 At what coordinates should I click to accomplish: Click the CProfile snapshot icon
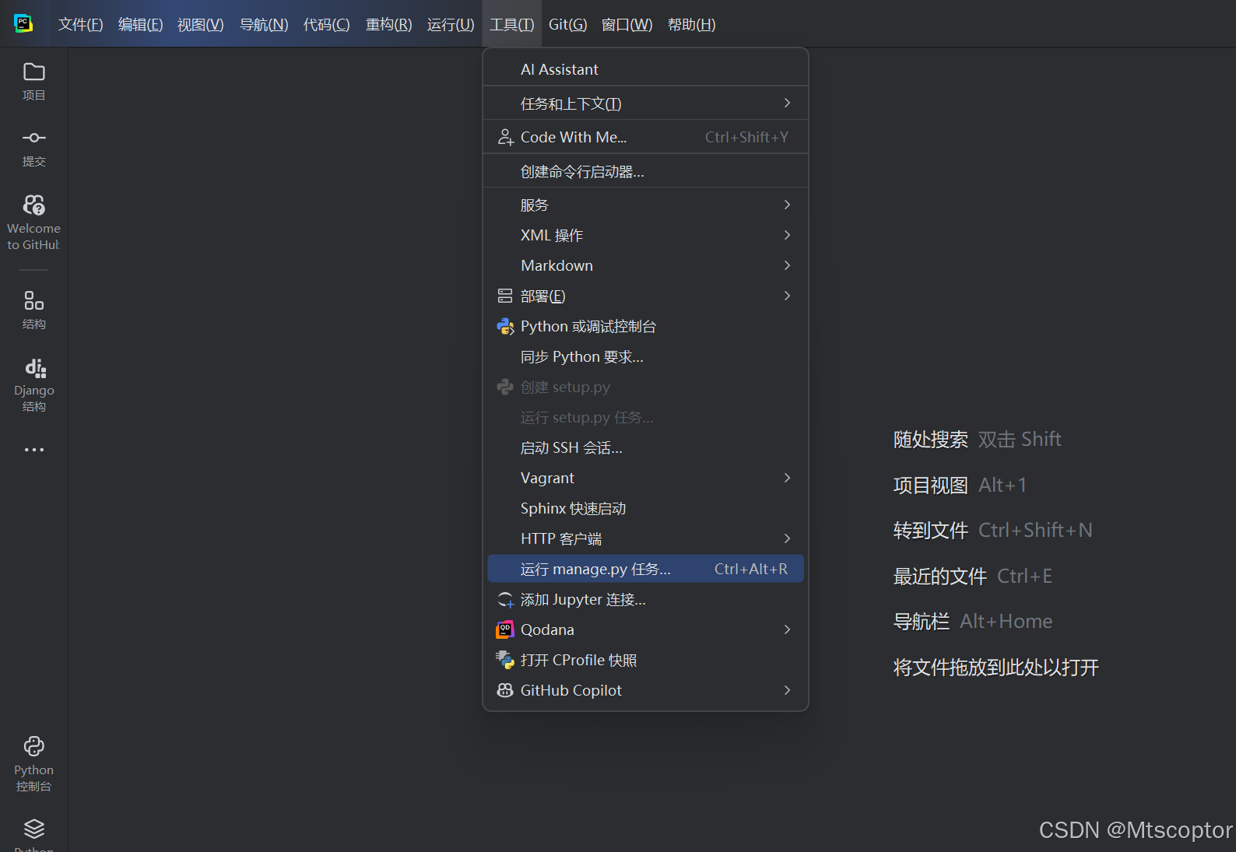(x=505, y=660)
